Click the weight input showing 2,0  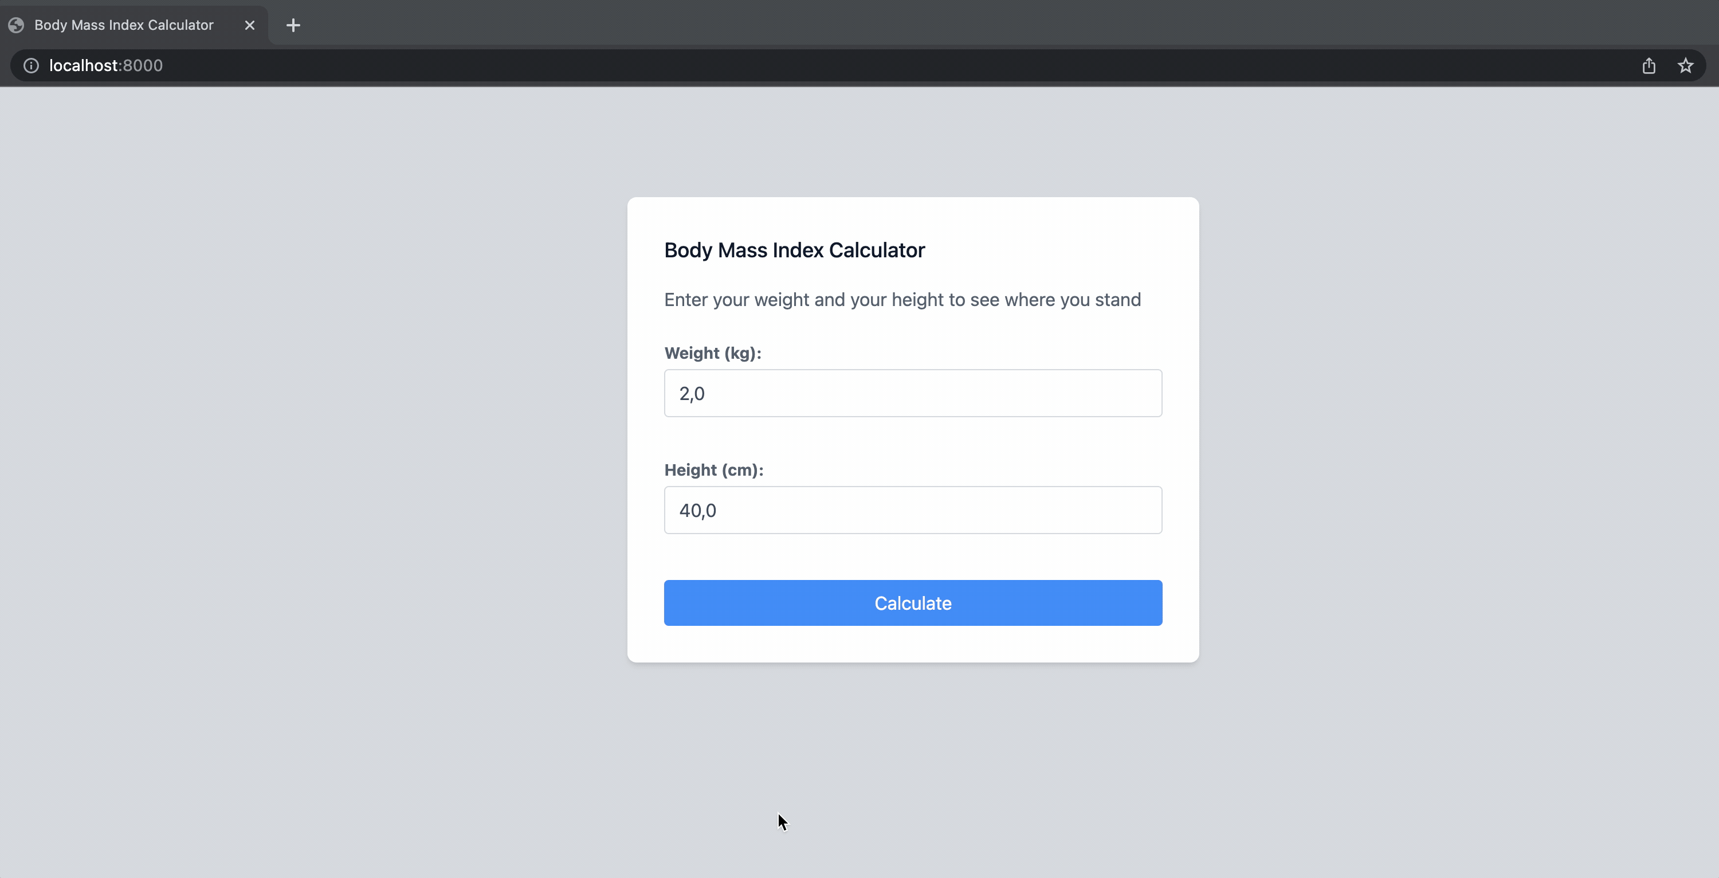pyautogui.click(x=913, y=393)
